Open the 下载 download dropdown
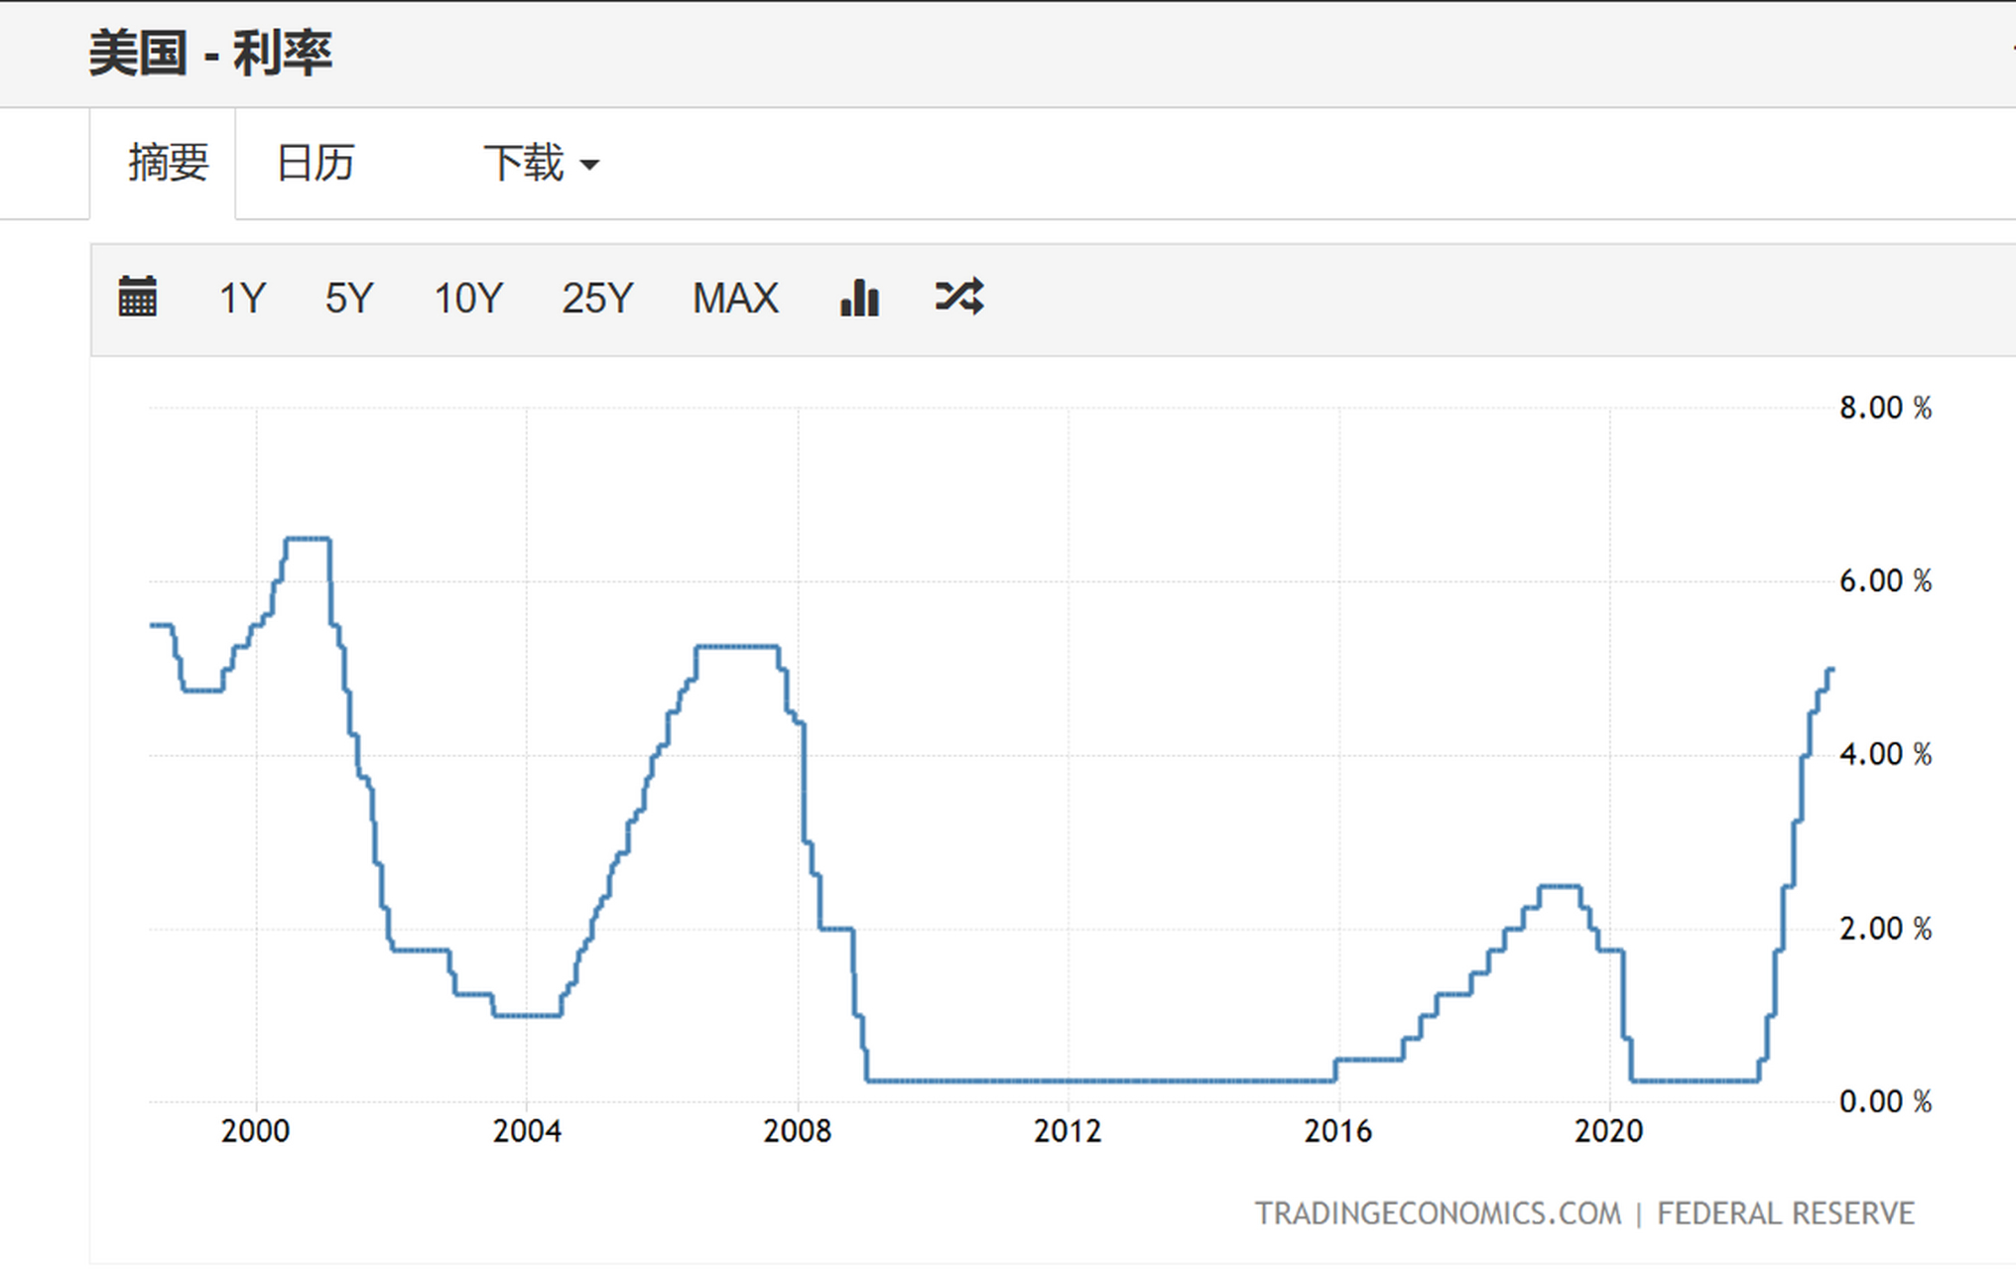2016x1270 pixels. [526, 164]
